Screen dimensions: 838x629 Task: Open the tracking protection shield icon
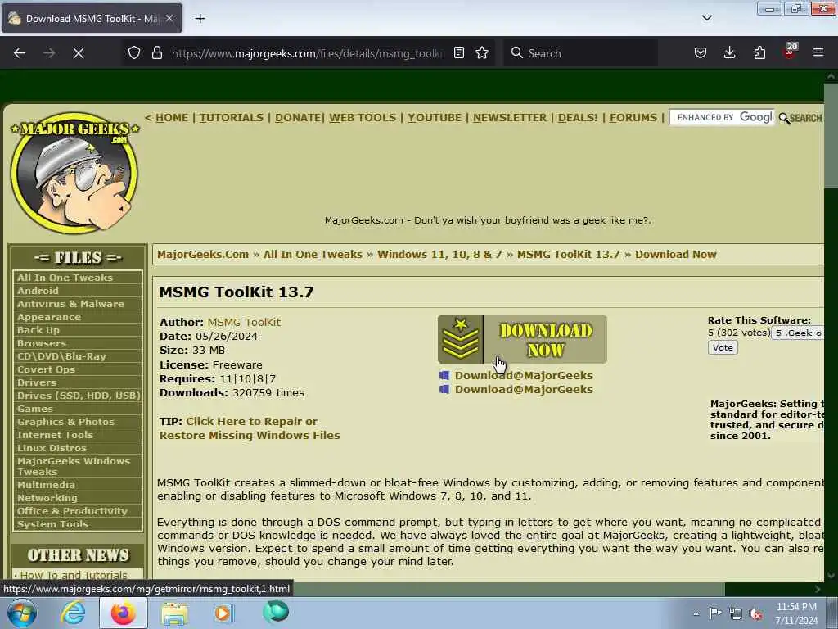(x=134, y=52)
